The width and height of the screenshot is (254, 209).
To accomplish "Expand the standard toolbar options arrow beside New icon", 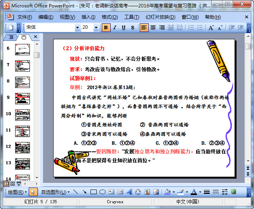I will point(19,28).
